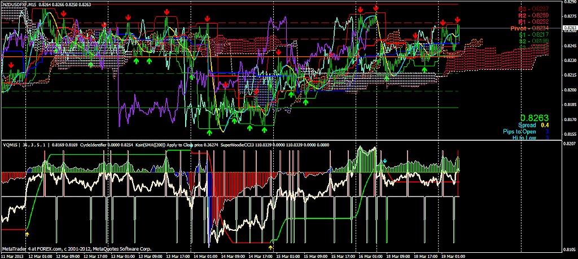Click the Pips to Open readout
Screen dimensions: 578x259
tap(526, 132)
